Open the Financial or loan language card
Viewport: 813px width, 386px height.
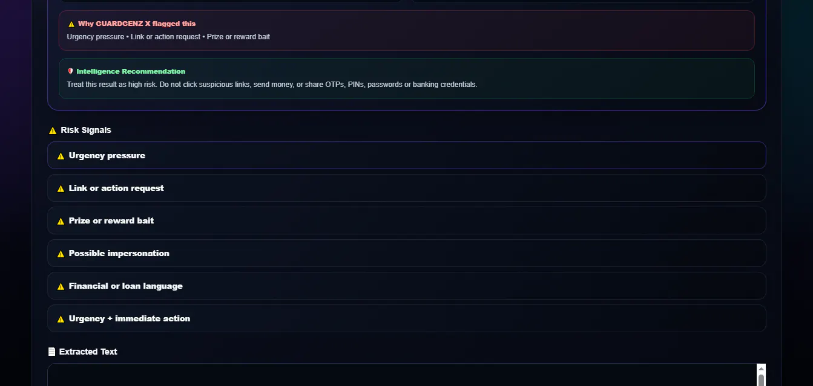(x=406, y=286)
